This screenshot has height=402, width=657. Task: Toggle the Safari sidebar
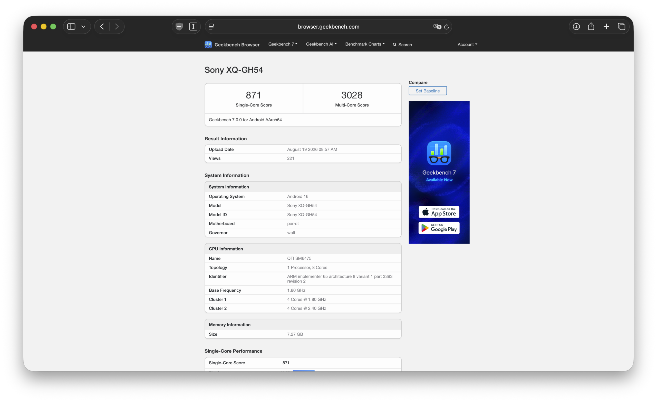[x=71, y=27]
